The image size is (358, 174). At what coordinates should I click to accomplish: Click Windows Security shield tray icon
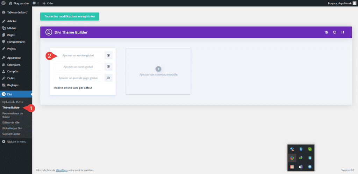[x=292, y=149]
